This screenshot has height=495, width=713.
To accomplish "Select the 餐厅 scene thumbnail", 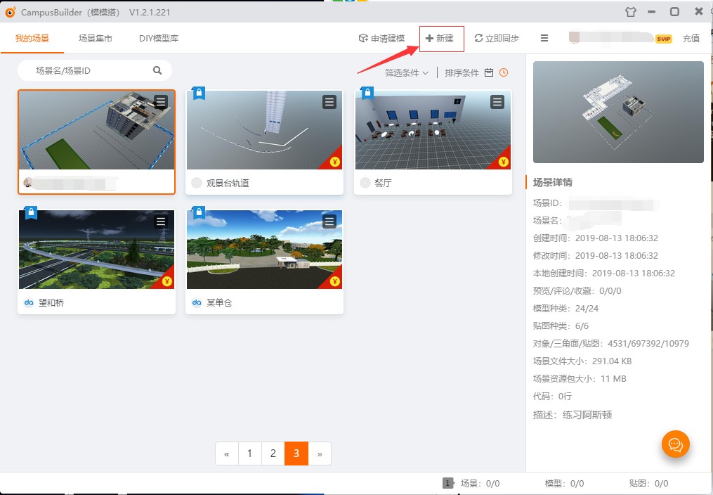I will (433, 129).
